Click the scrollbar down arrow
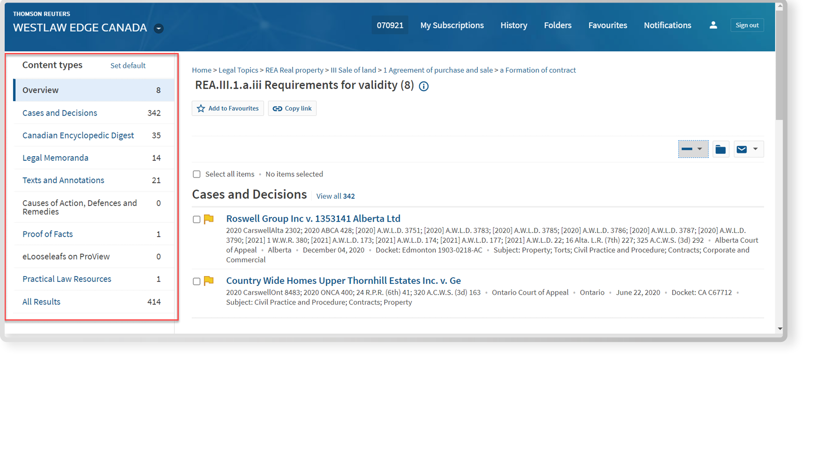This screenshot has height=467, width=831. (780, 329)
